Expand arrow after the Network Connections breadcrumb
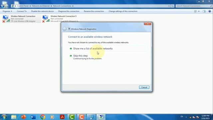213x120 pixels. pos(73,6)
